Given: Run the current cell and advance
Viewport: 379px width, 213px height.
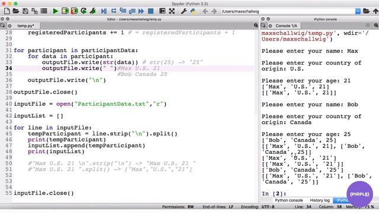Looking at the screenshot, I should [x=74, y=11].
